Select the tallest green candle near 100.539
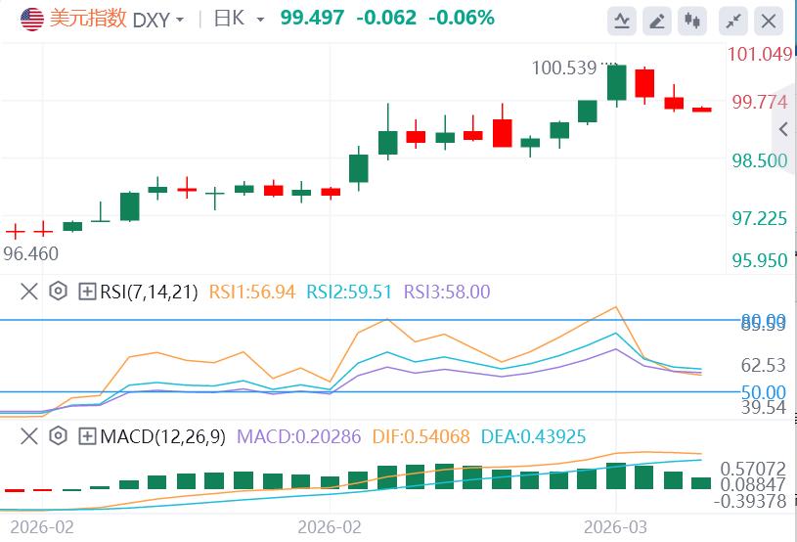The image size is (797, 542). click(x=616, y=82)
